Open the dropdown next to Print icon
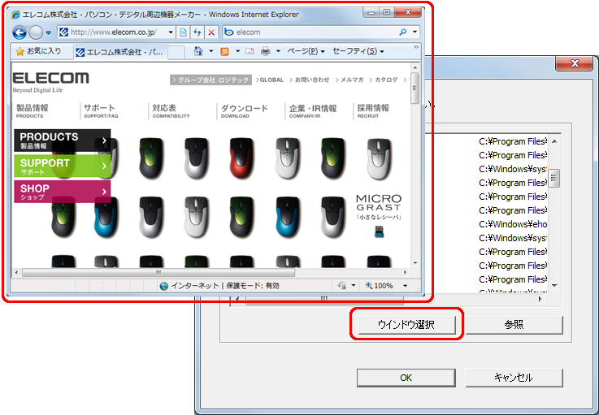This screenshot has width=599, height=415. point(278,51)
